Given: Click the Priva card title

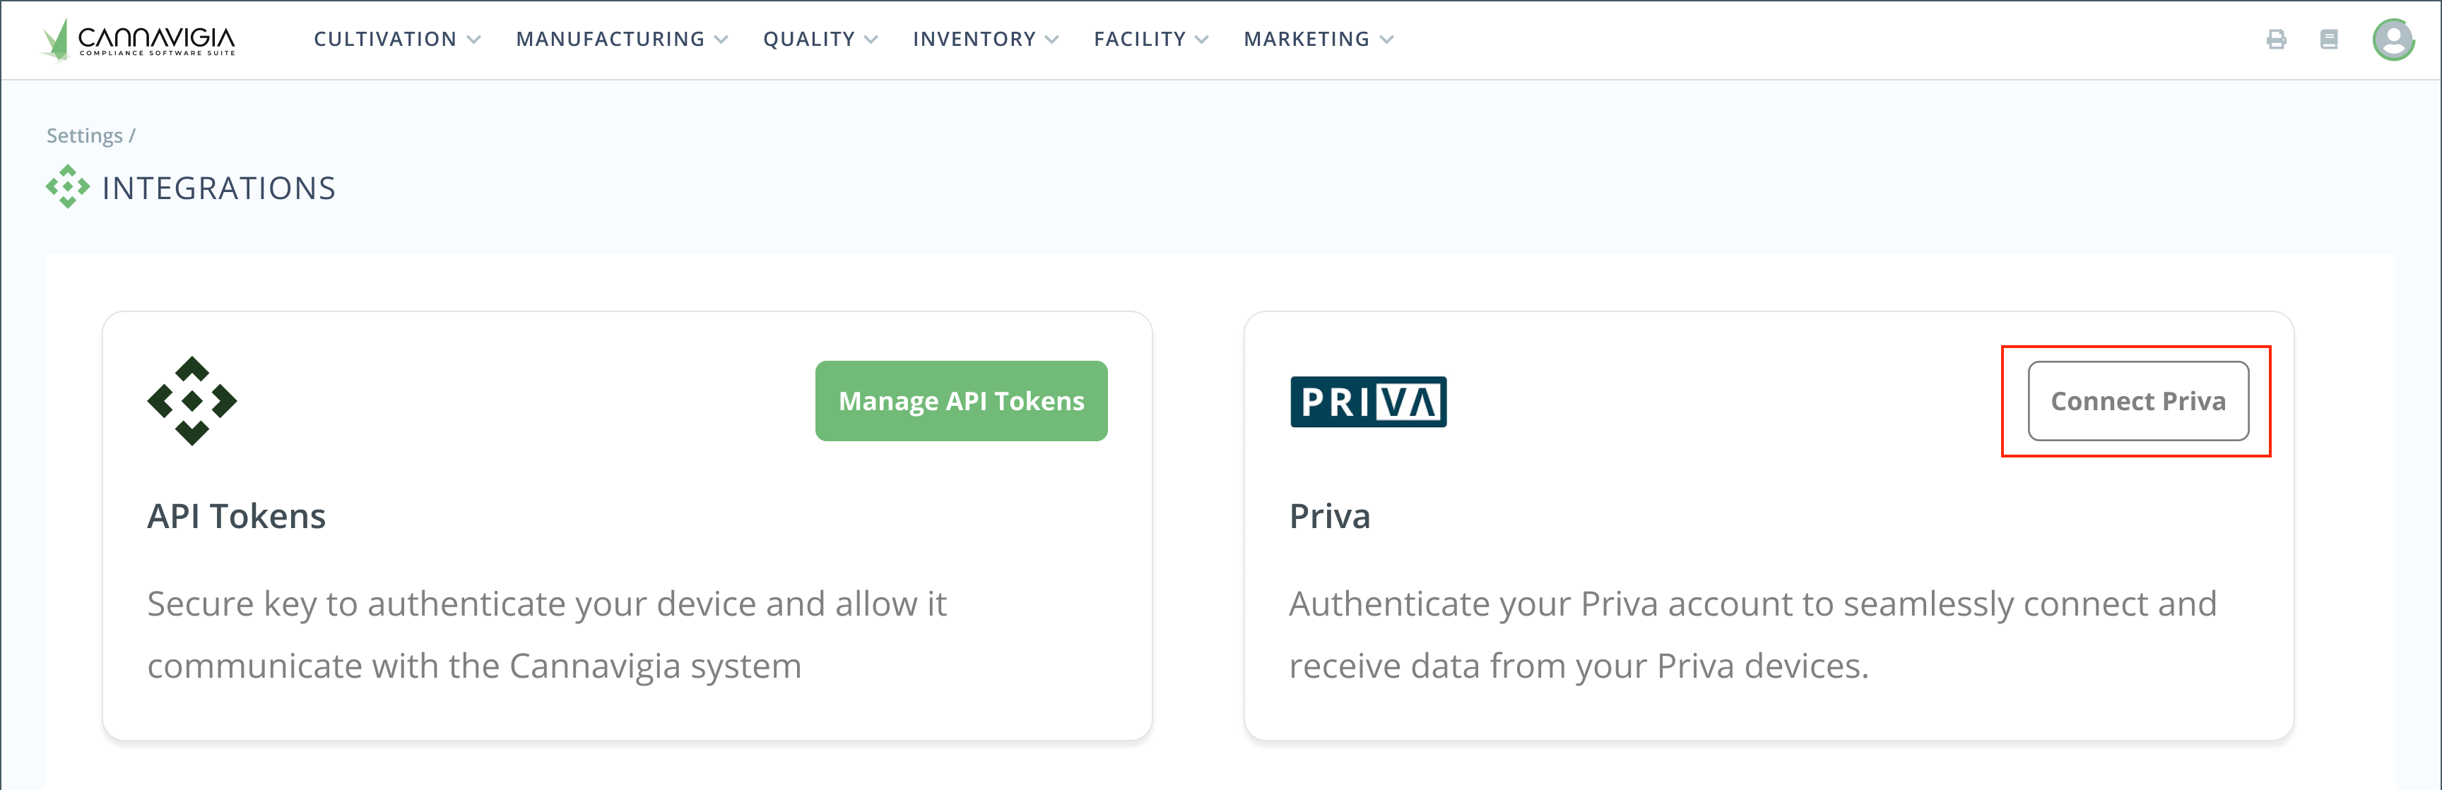Looking at the screenshot, I should (1329, 516).
